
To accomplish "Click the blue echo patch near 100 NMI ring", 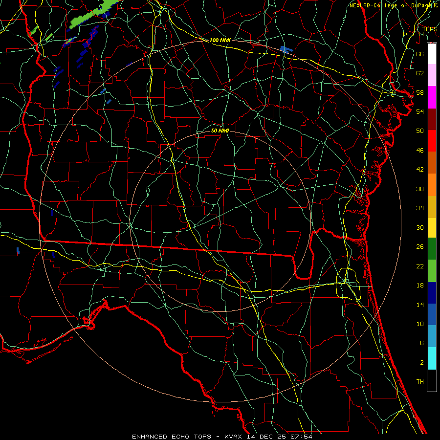I will (286, 50).
